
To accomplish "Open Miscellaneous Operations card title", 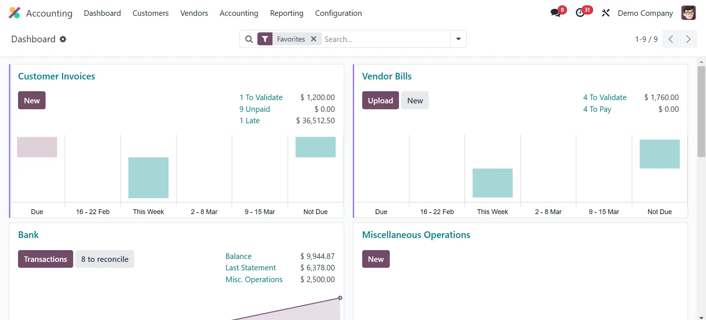I will pyautogui.click(x=416, y=235).
